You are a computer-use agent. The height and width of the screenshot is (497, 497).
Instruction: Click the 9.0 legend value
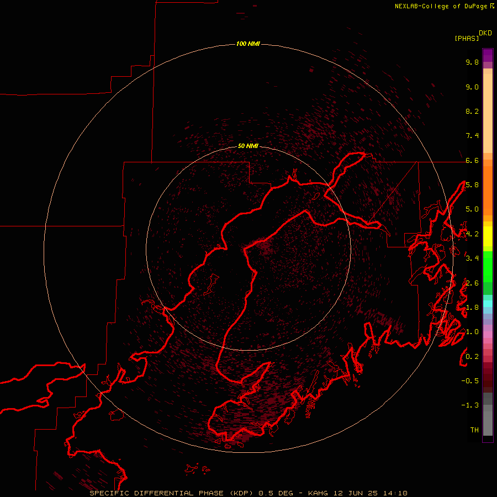click(x=472, y=87)
